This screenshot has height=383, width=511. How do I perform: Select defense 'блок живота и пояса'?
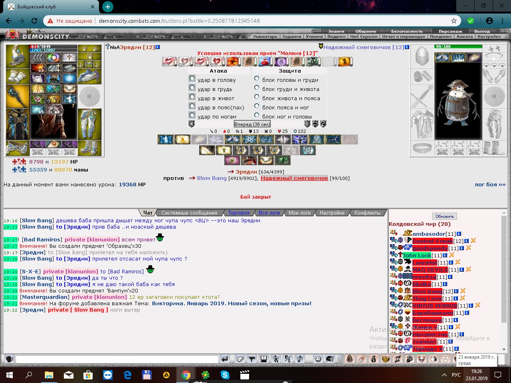tap(257, 97)
